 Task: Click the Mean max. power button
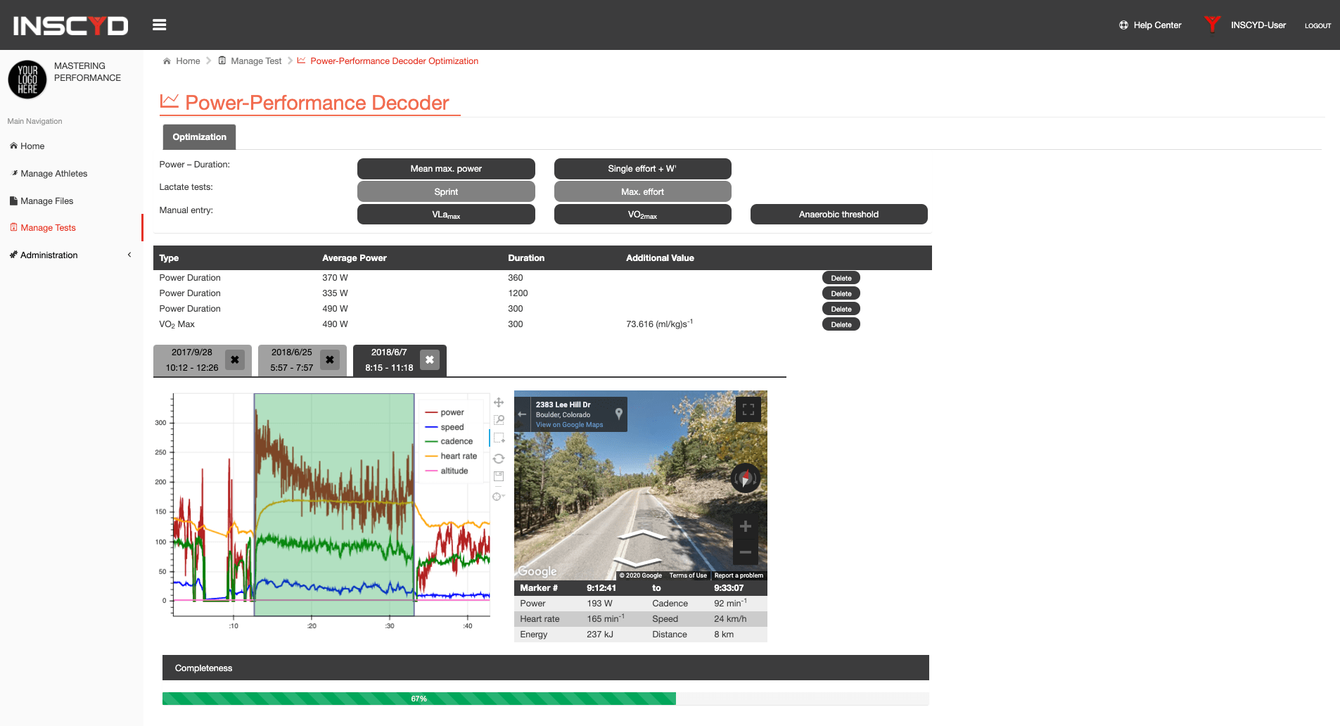(446, 169)
